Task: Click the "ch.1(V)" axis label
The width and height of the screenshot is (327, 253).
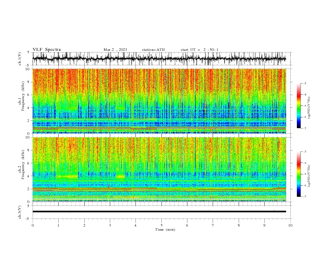Action: [x=20, y=59]
